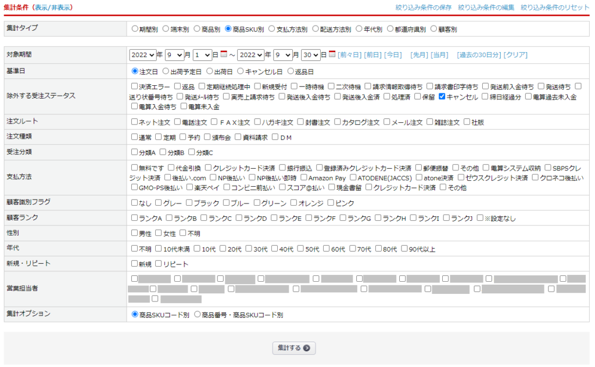Open the start year dropdown

(142, 54)
